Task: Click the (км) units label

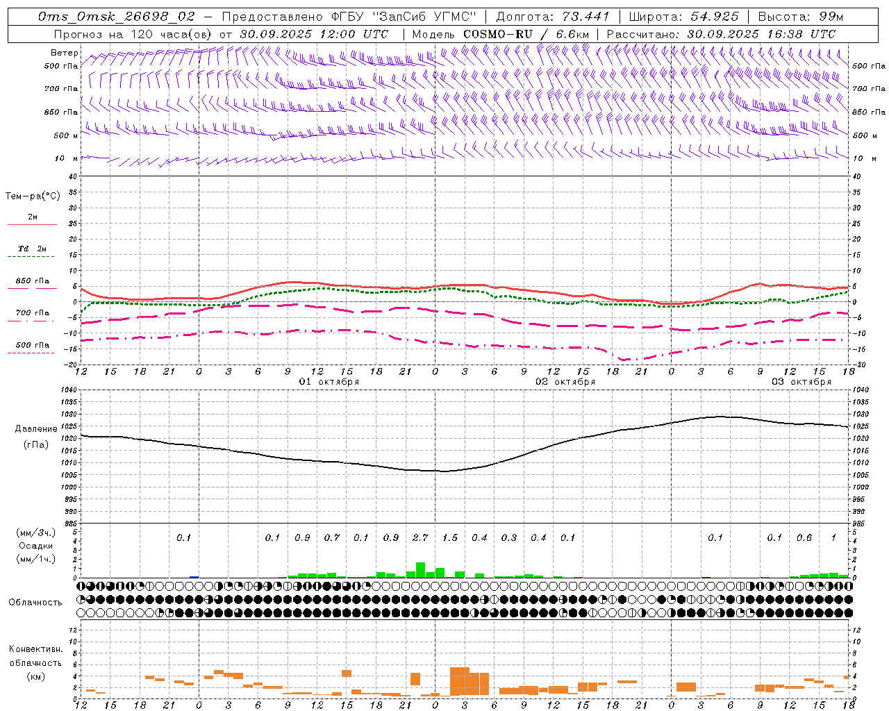Action: (x=36, y=676)
